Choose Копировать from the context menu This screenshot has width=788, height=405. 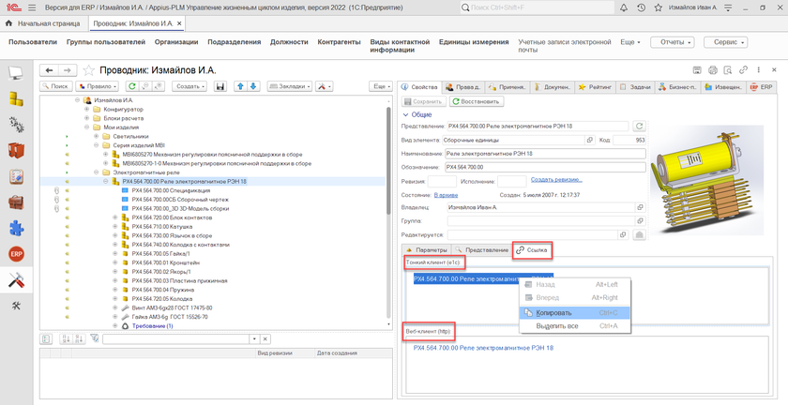point(553,312)
